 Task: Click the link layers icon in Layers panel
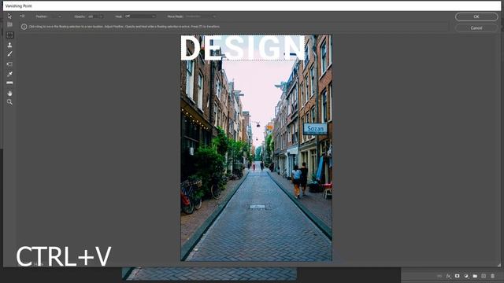pyautogui.click(x=439, y=276)
